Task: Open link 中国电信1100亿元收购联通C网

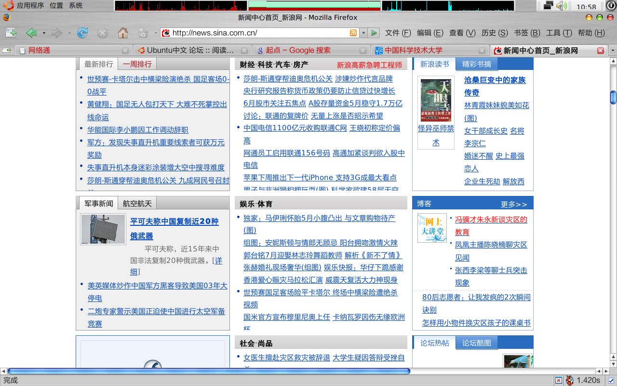Action: 295,128
